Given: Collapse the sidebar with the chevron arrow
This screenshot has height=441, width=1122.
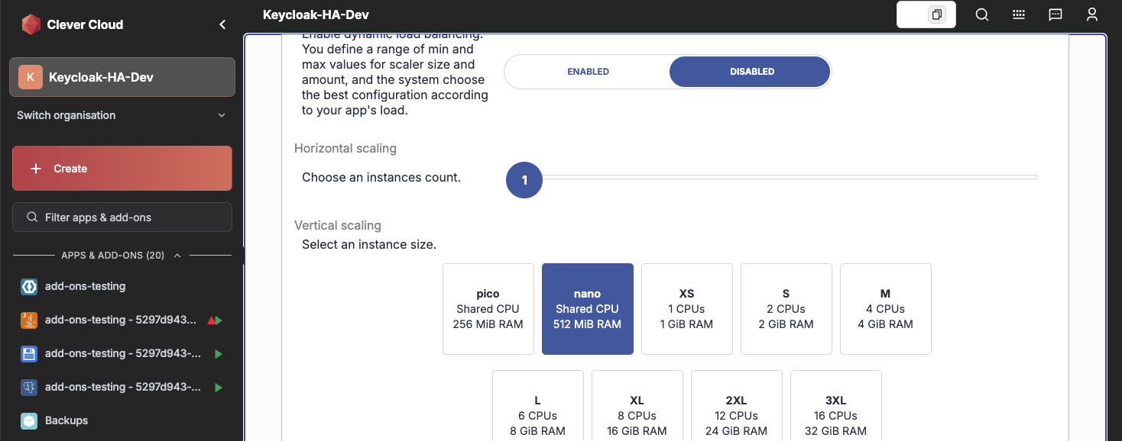Looking at the screenshot, I should [222, 24].
